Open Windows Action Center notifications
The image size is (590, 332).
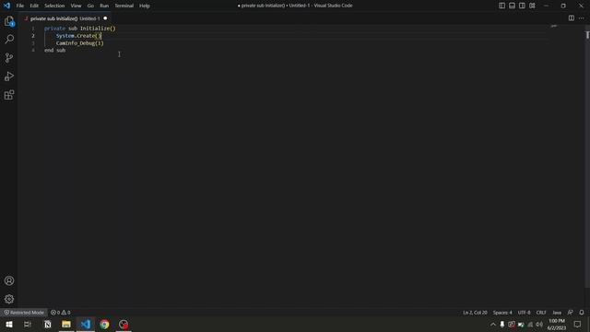[x=577, y=324]
